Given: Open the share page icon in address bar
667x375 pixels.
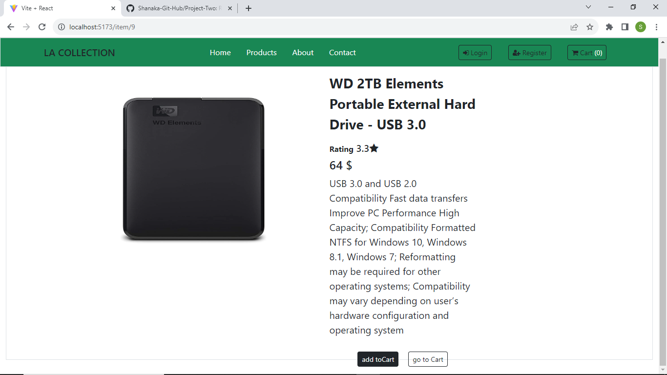Looking at the screenshot, I should [x=574, y=27].
